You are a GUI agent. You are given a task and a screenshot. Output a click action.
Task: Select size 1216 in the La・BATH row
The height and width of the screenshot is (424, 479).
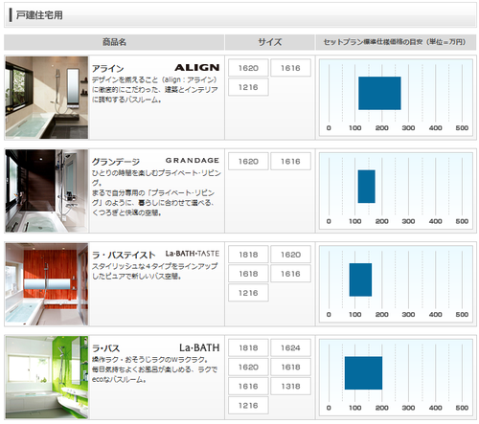pyautogui.click(x=248, y=405)
